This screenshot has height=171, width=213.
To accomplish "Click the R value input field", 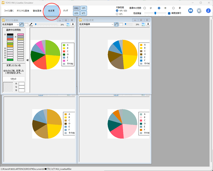I will (21, 84).
